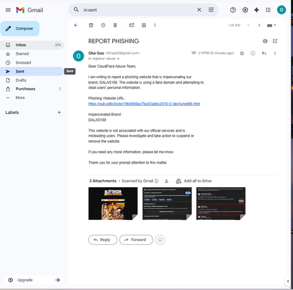Open search filter options icon

click(211, 10)
